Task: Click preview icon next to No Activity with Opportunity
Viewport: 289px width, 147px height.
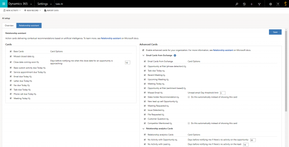Action: click(176, 140)
